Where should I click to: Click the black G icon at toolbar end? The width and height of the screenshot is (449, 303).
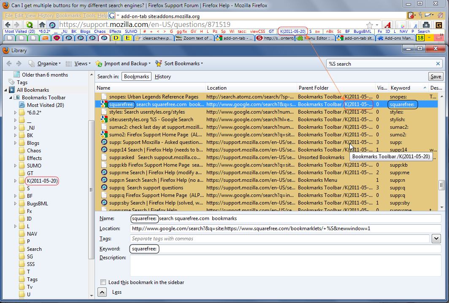439,25
